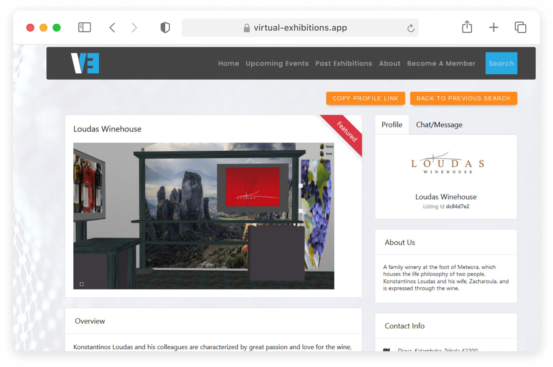Open the Home menu item
This screenshot has width=553, height=367.
(228, 63)
